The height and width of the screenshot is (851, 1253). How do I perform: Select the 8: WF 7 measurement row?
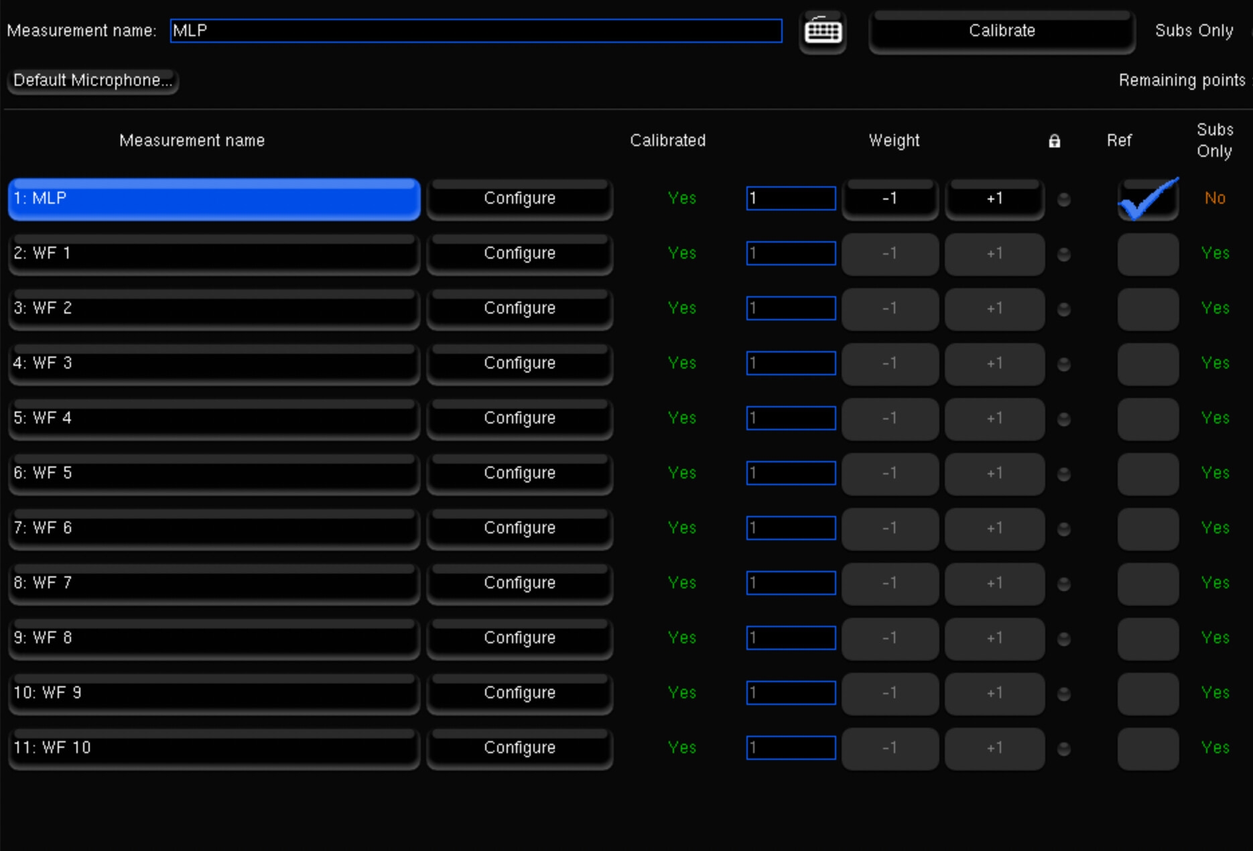(x=214, y=584)
